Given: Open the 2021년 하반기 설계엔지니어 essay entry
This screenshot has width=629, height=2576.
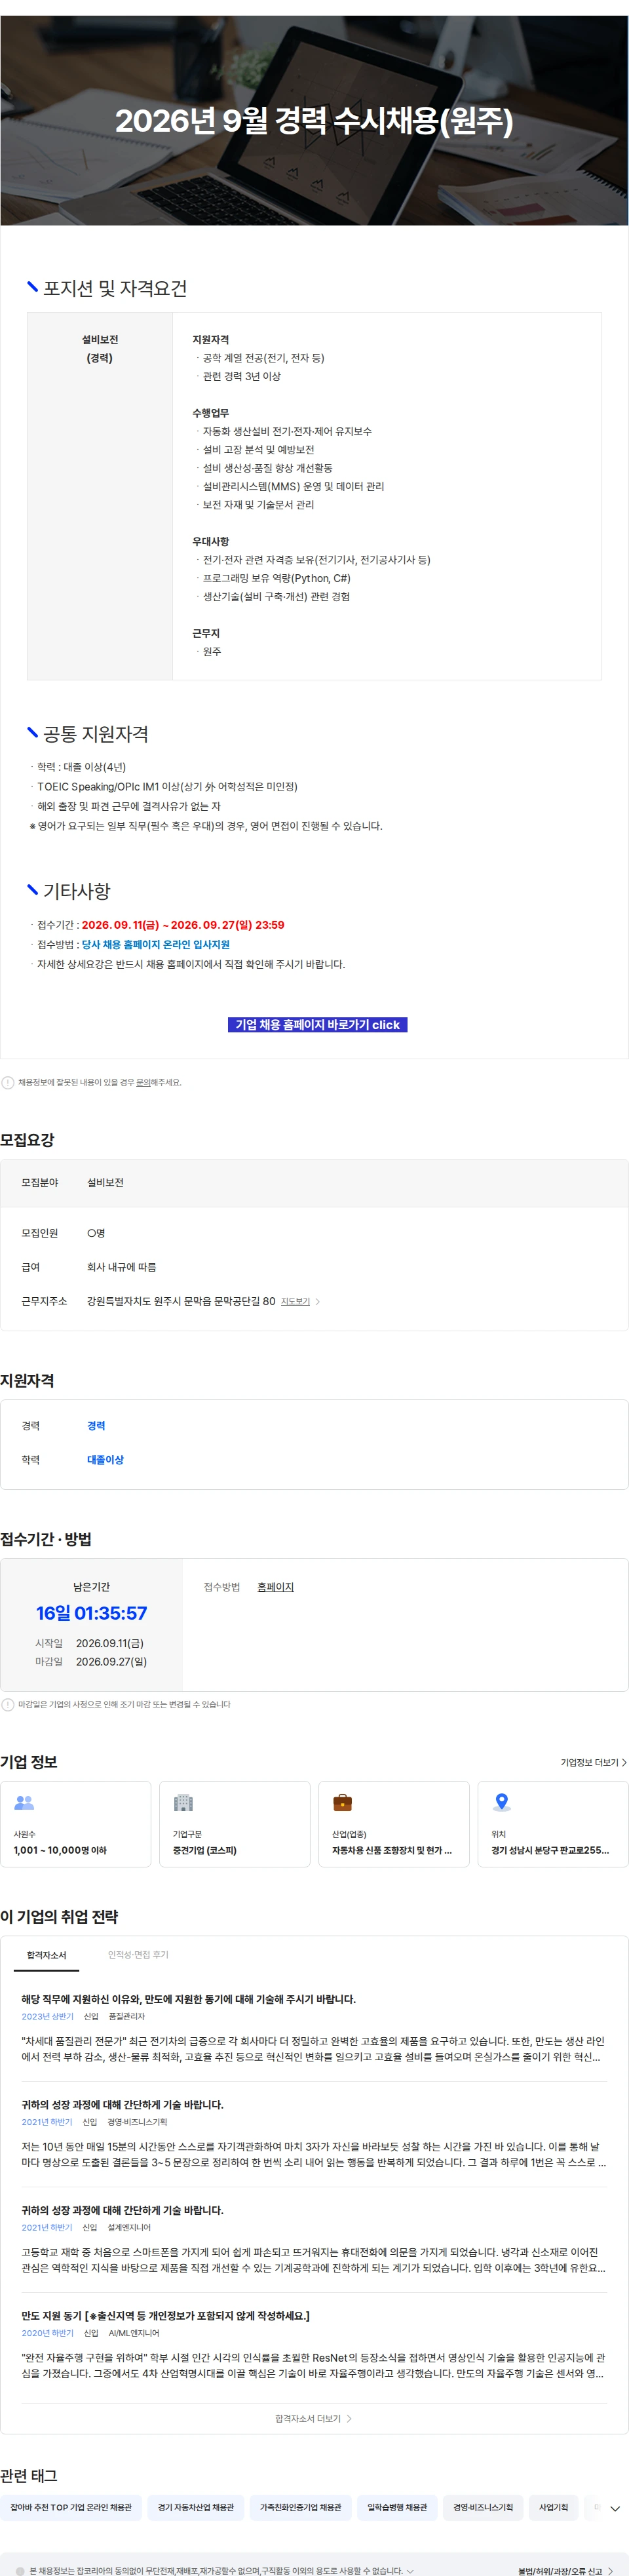Looking at the screenshot, I should pos(314,2239).
